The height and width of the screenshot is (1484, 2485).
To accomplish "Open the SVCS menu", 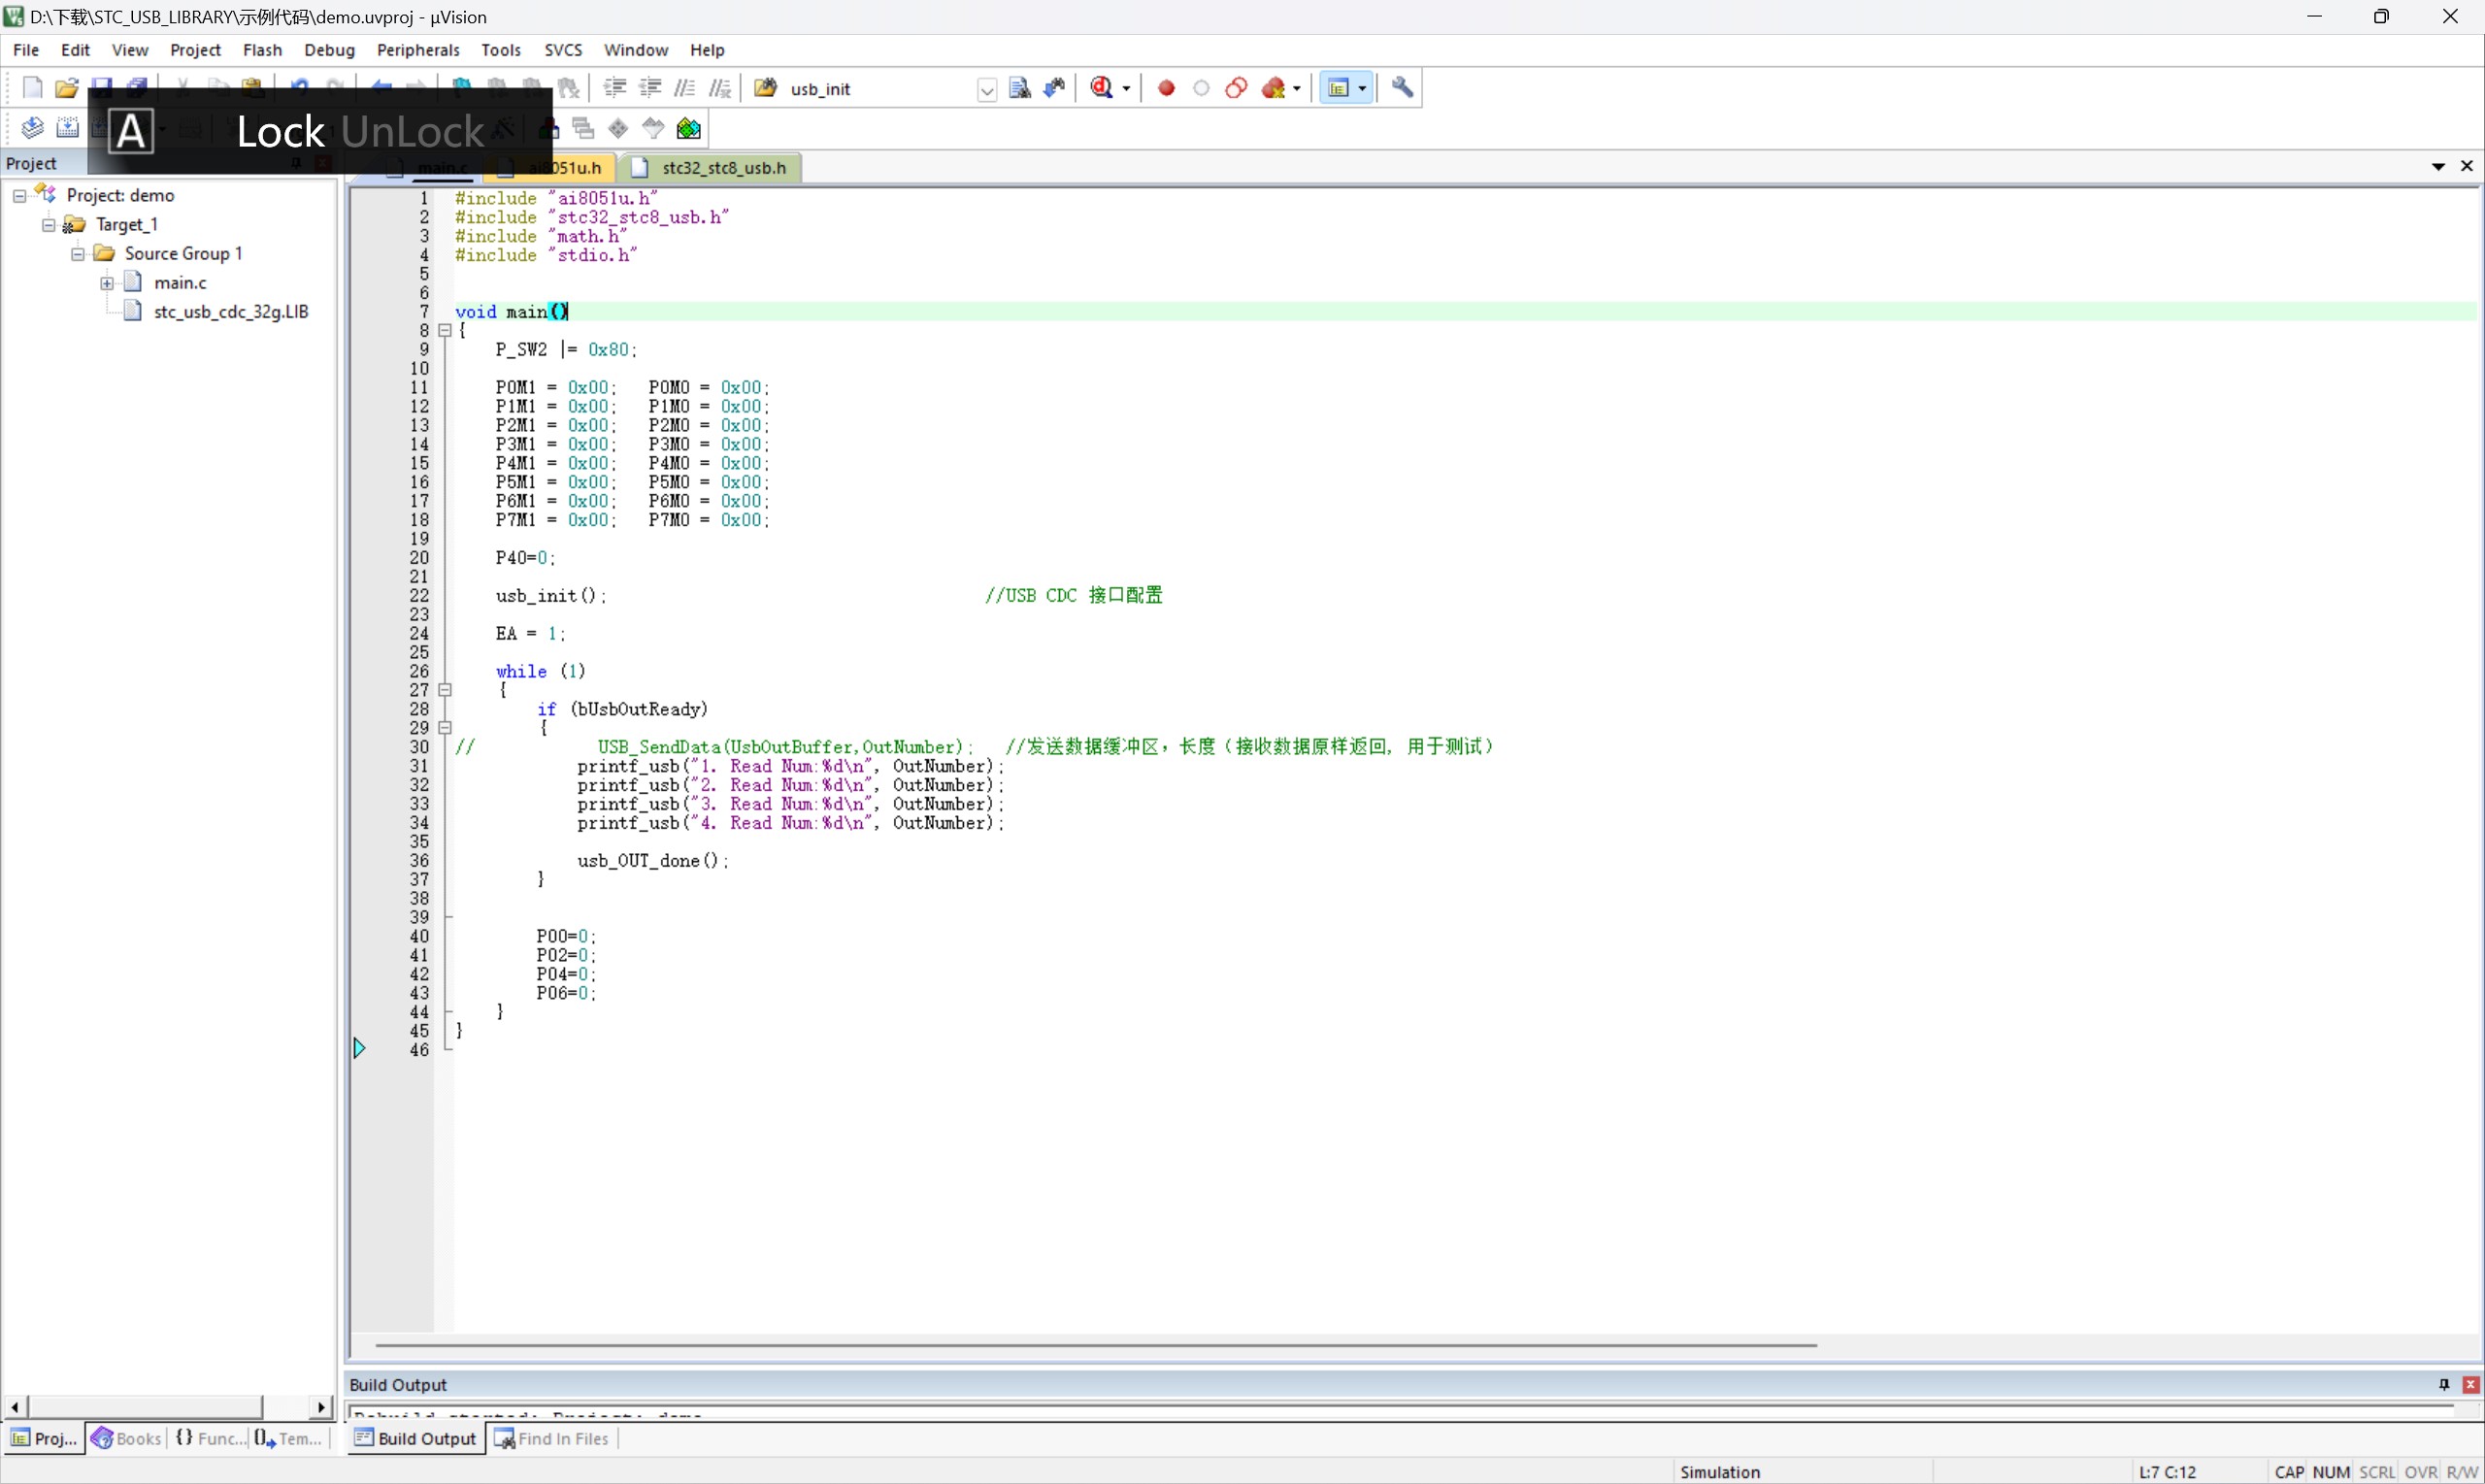I will (563, 50).
